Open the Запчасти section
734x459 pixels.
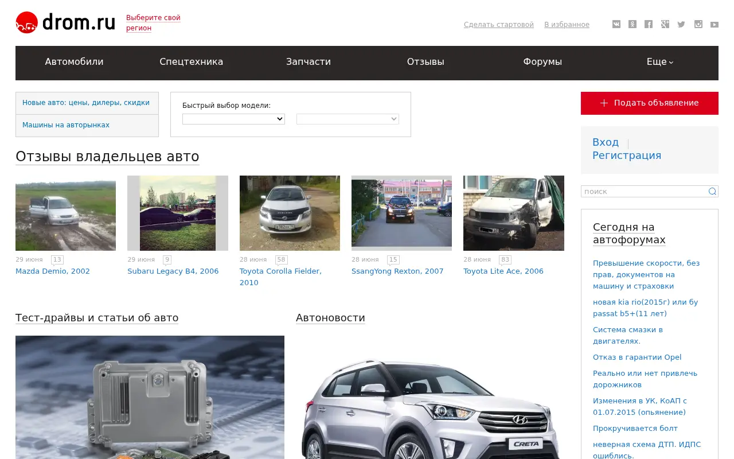(309, 62)
